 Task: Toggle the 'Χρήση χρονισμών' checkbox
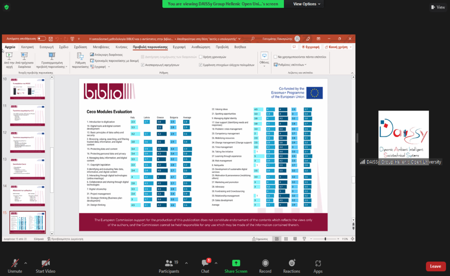200,57
